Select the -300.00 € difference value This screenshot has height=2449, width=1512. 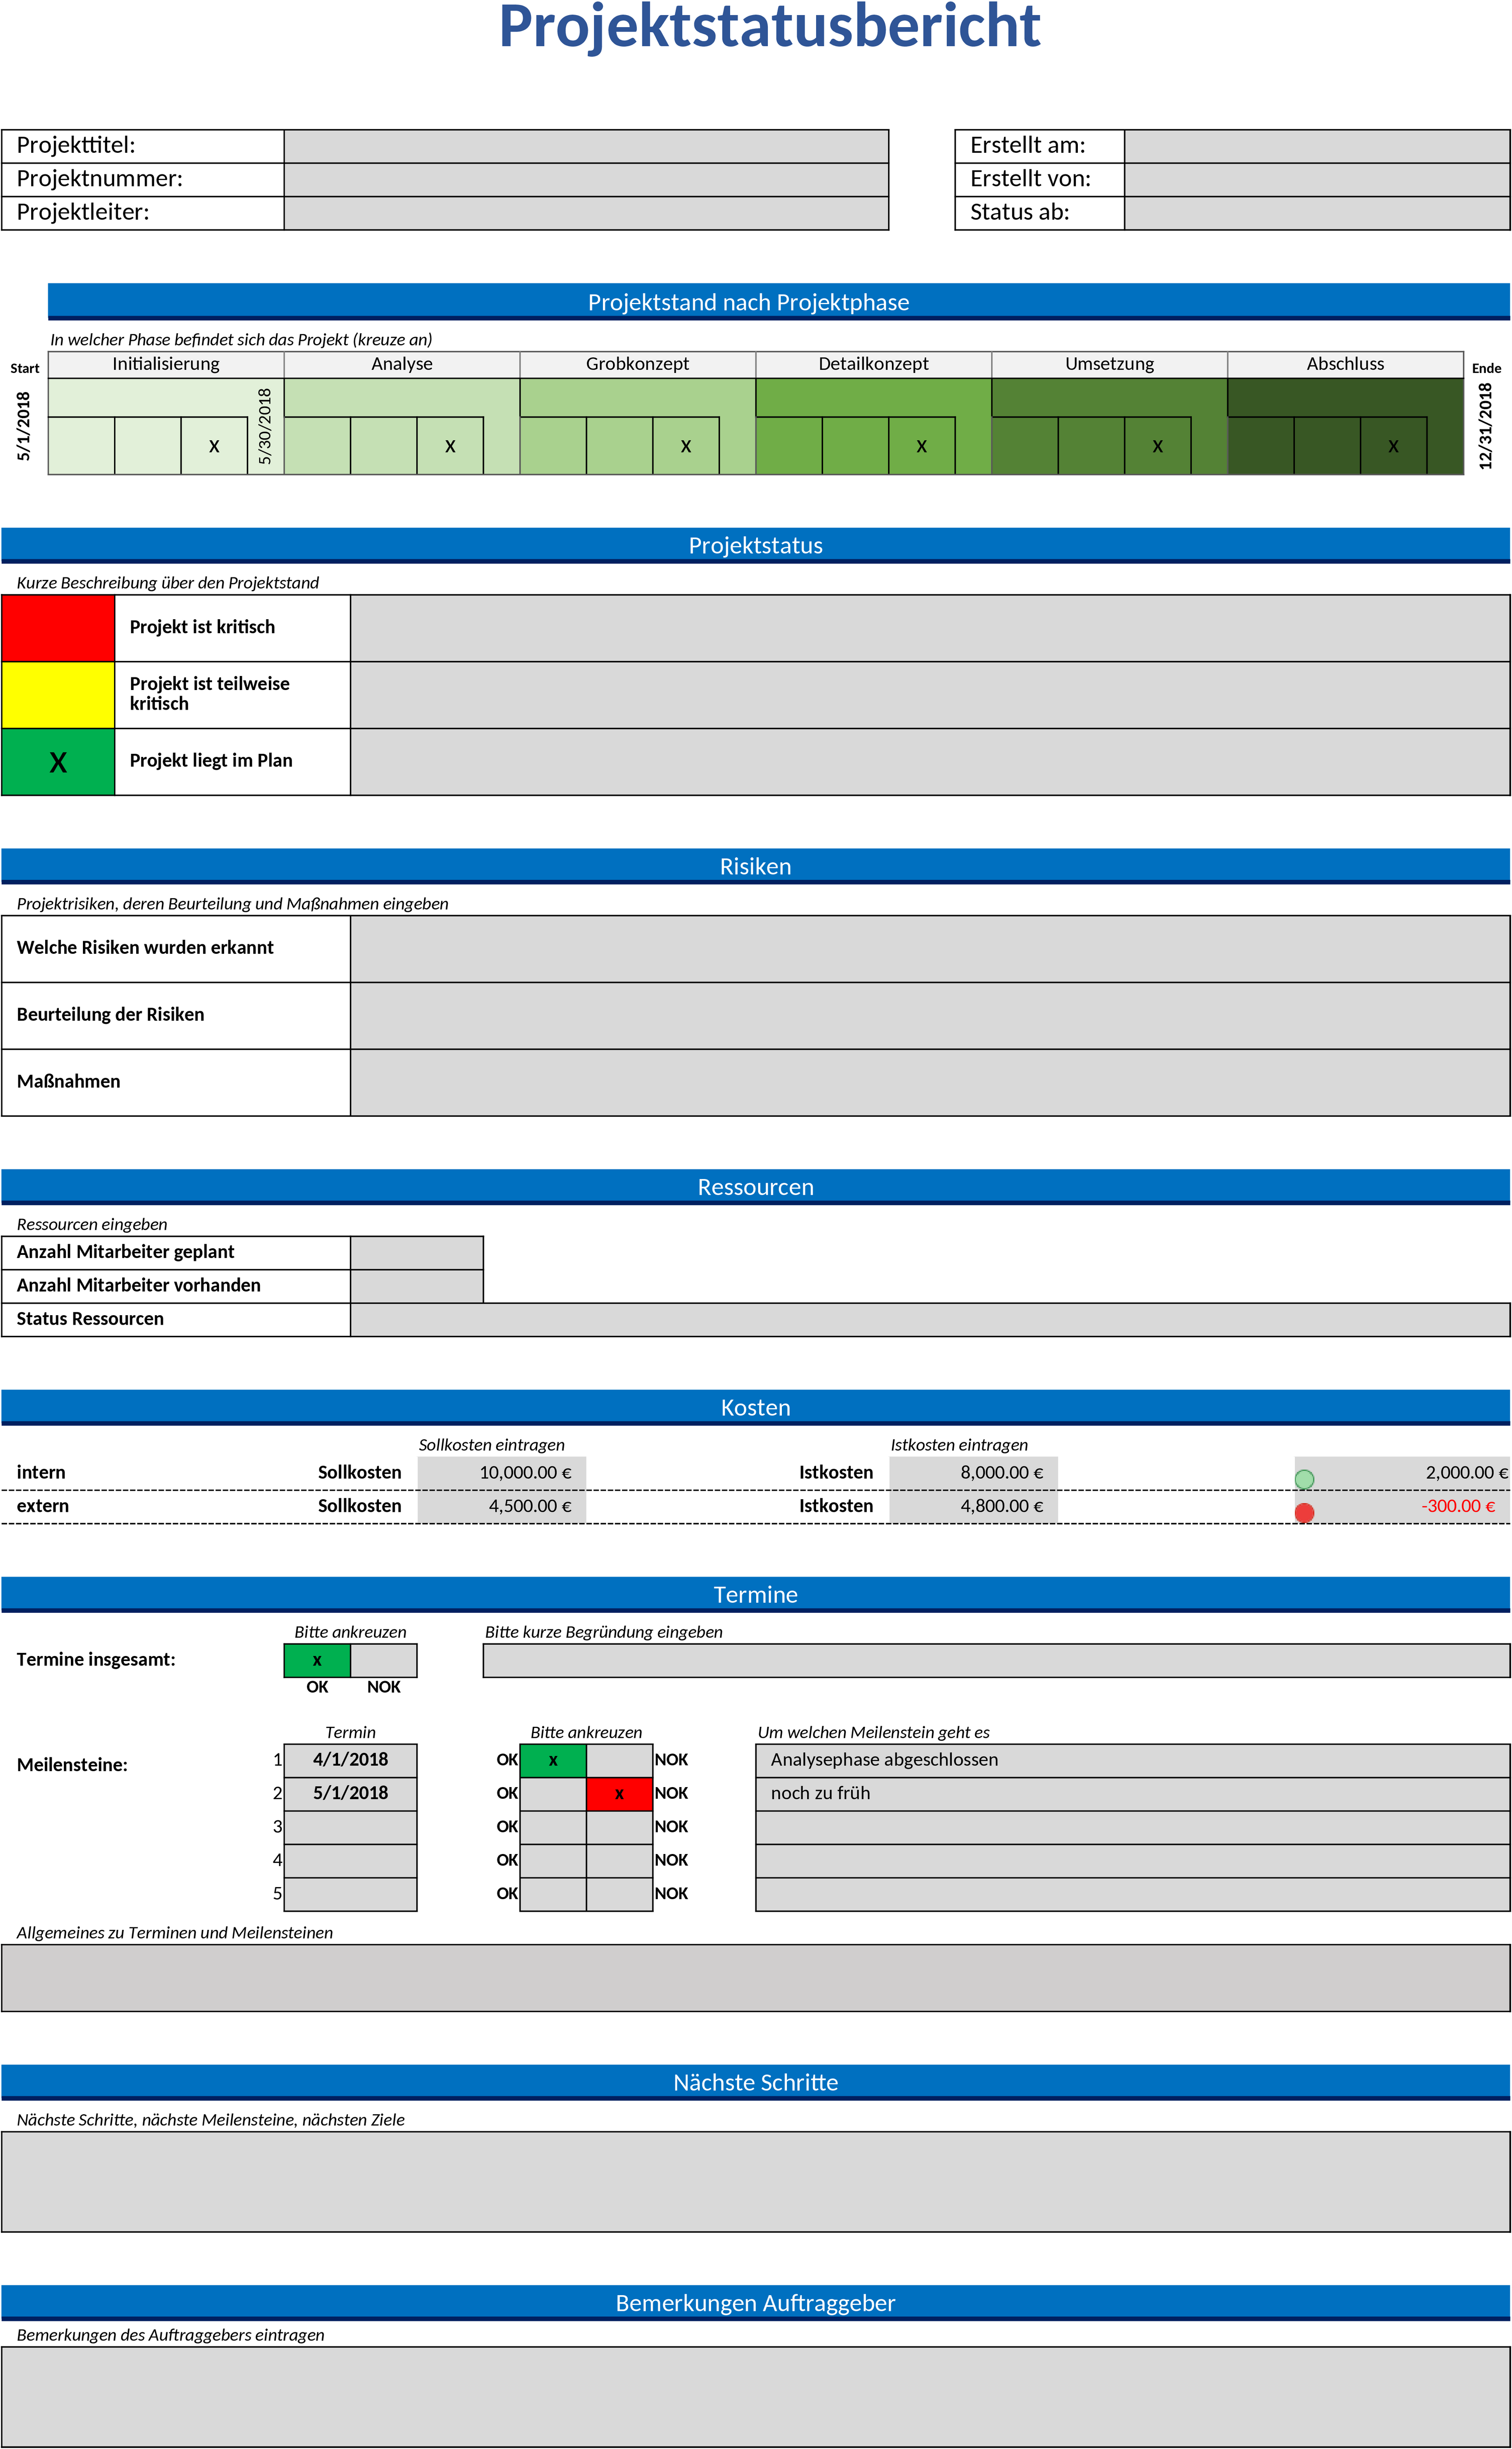point(1458,1507)
